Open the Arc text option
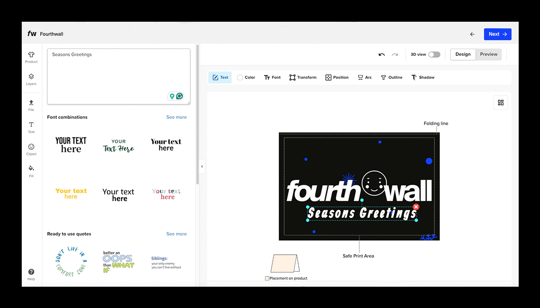This screenshot has height=308, width=540. point(364,78)
